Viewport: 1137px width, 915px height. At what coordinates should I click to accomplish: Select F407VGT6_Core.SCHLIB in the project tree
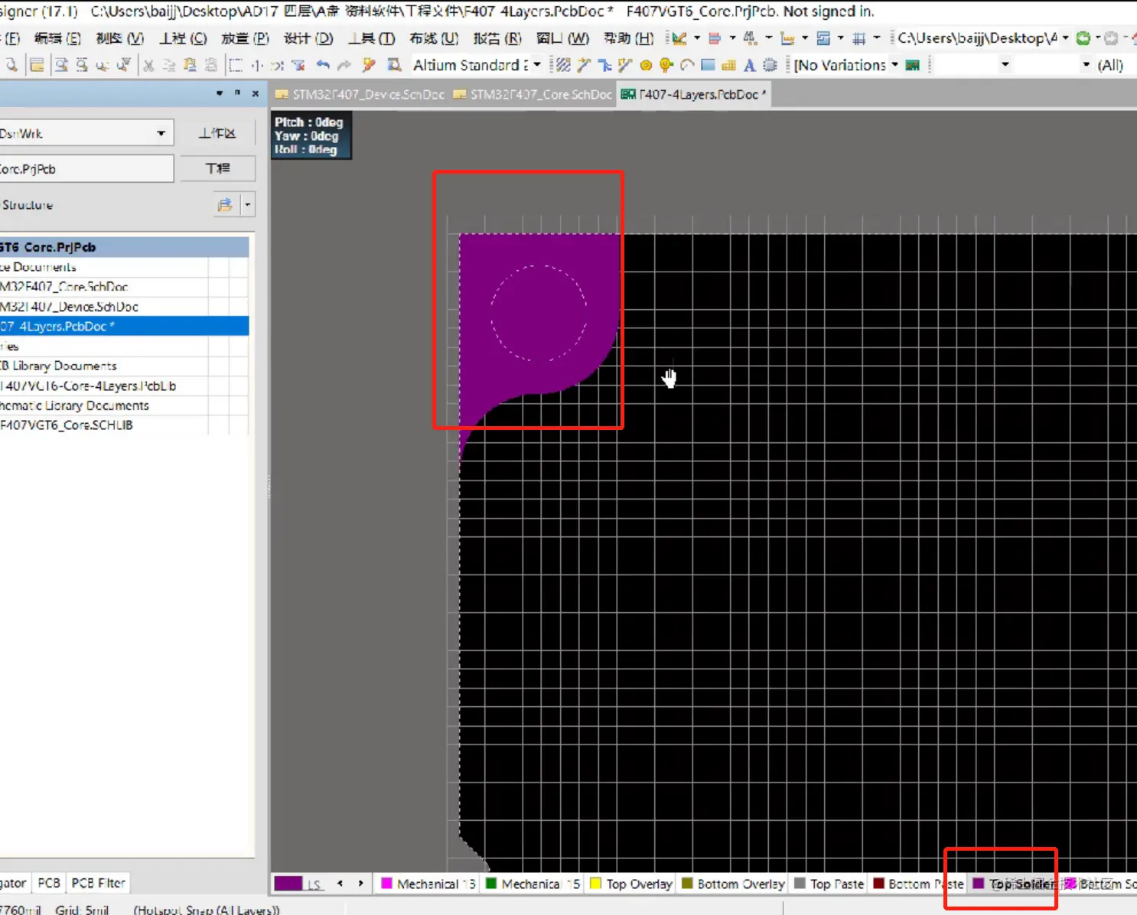[124, 425]
